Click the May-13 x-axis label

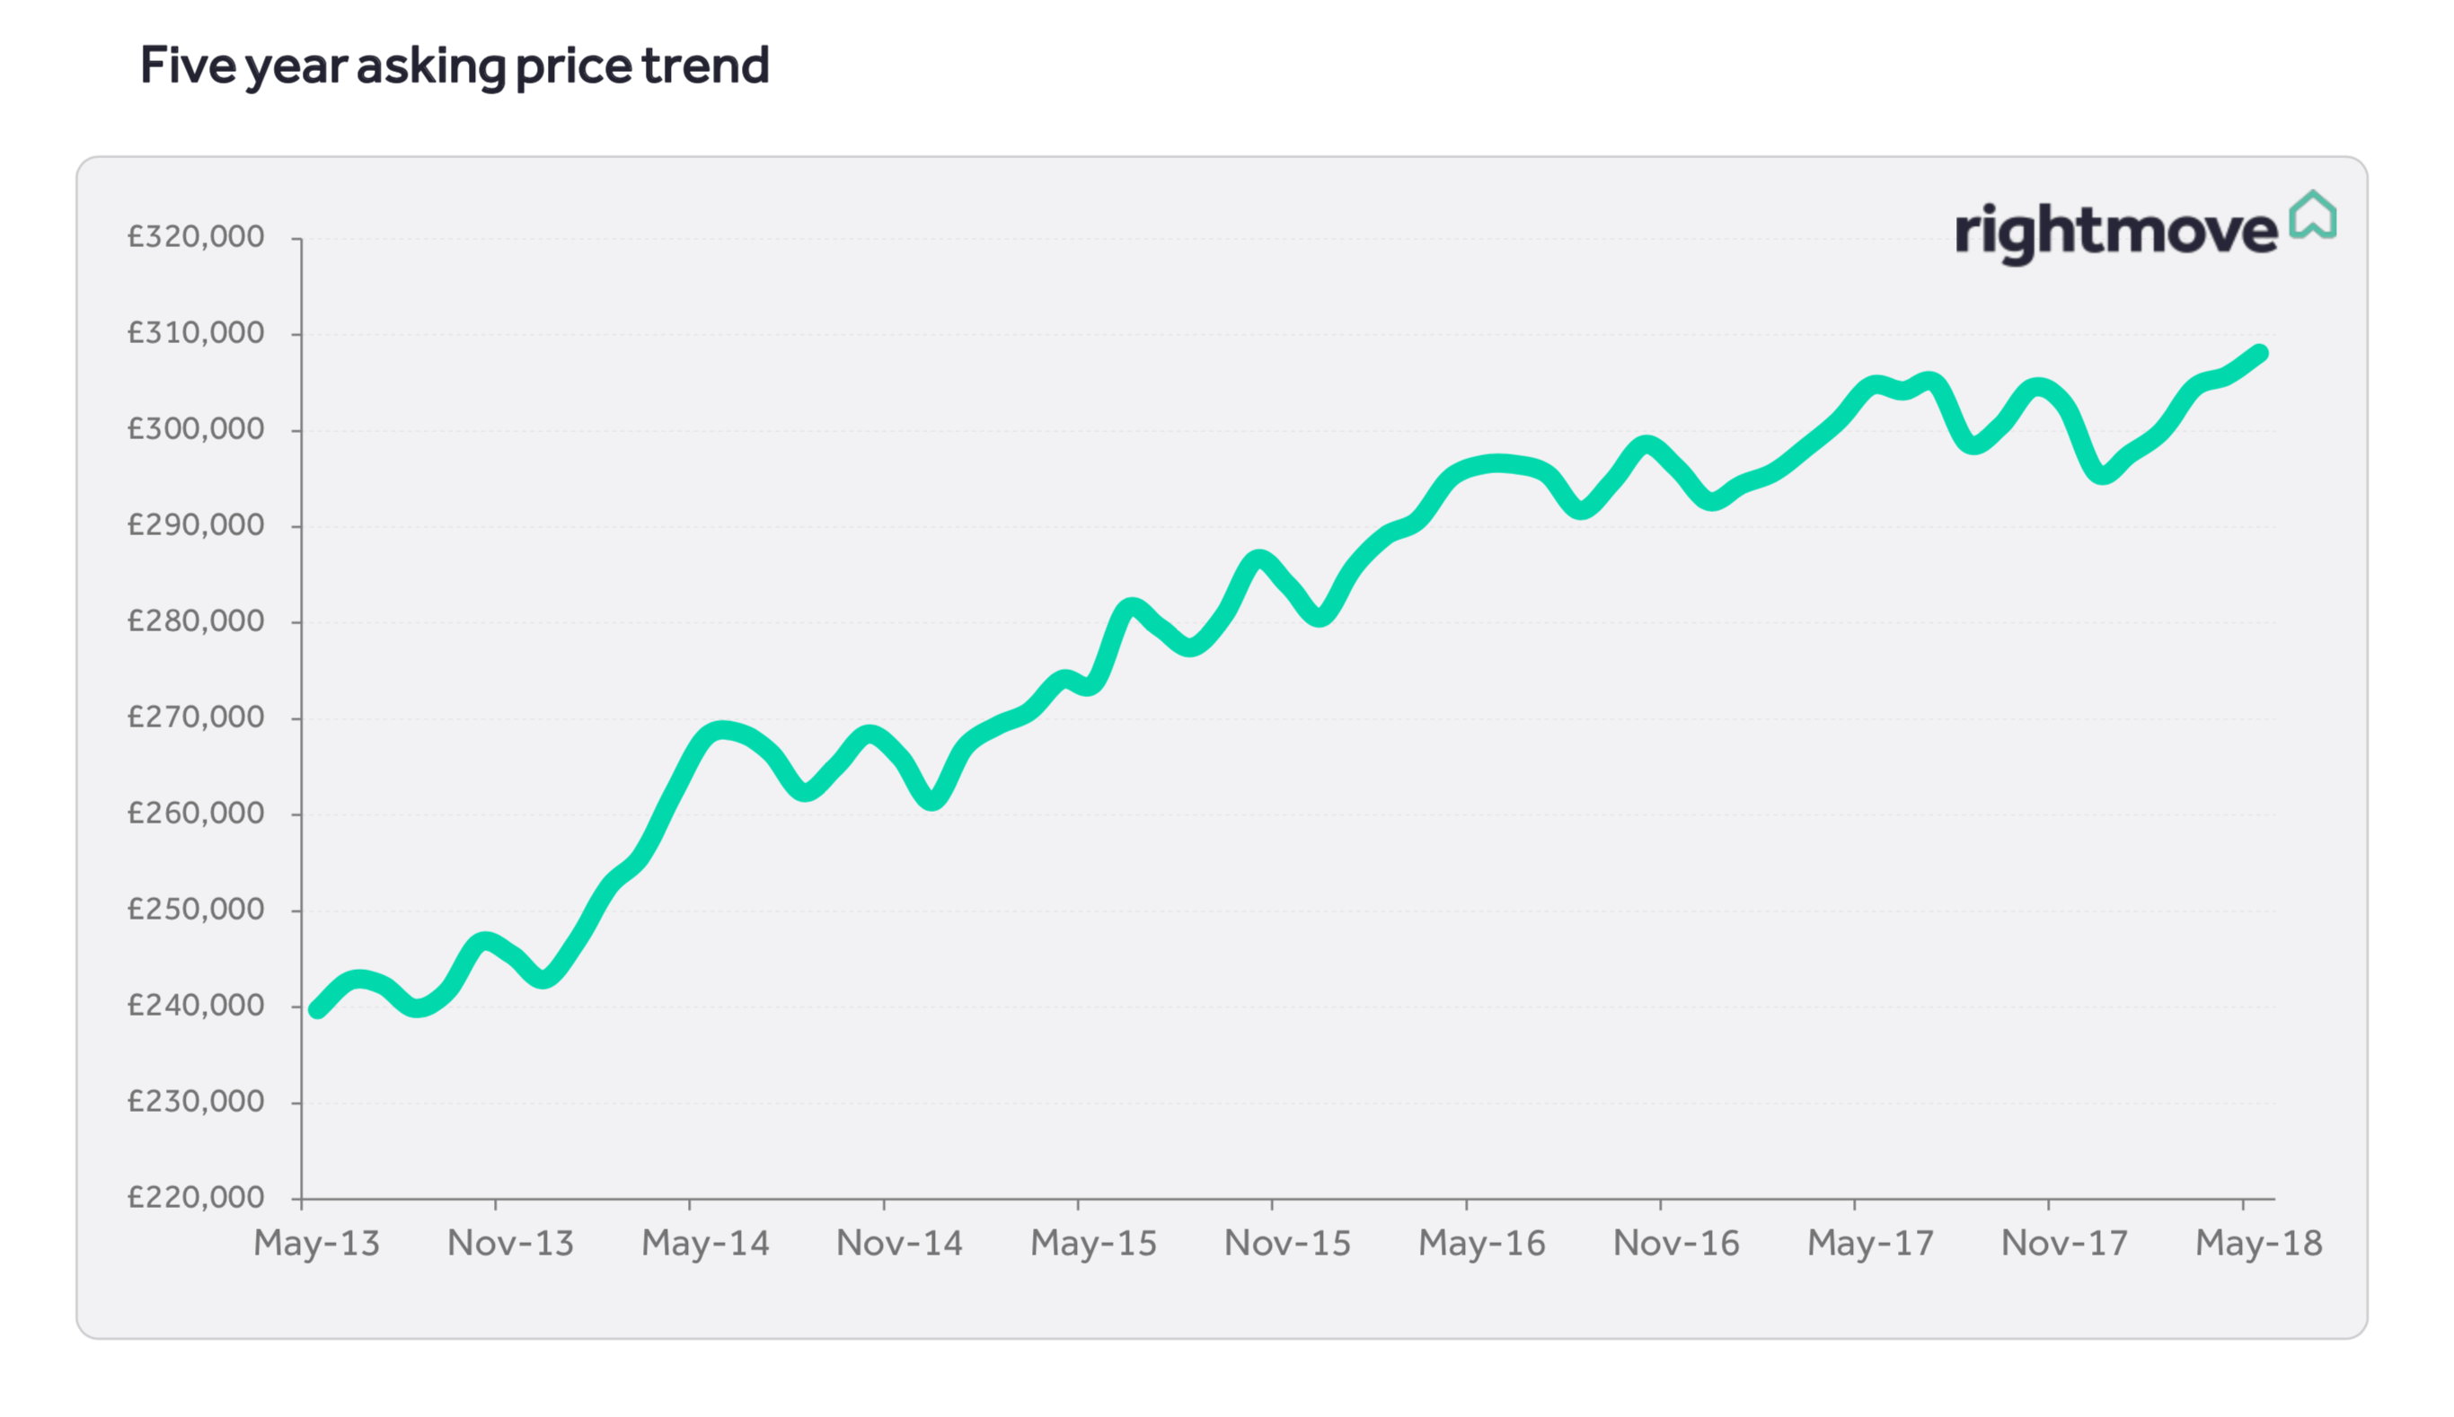pyautogui.click(x=316, y=1243)
